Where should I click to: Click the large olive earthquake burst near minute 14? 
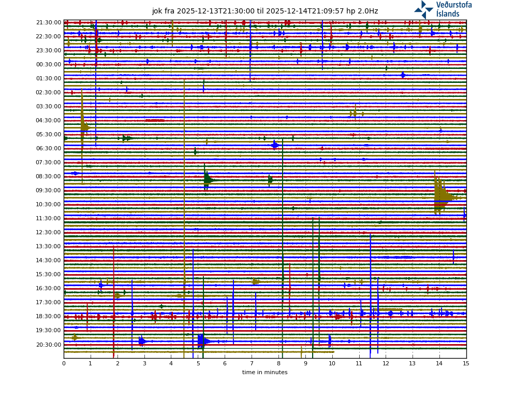coord(440,196)
